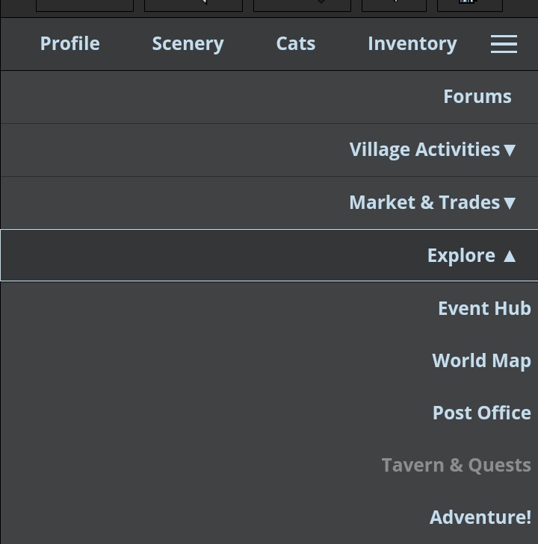Open the hamburger menu icon
538x544 pixels.
[x=504, y=44]
